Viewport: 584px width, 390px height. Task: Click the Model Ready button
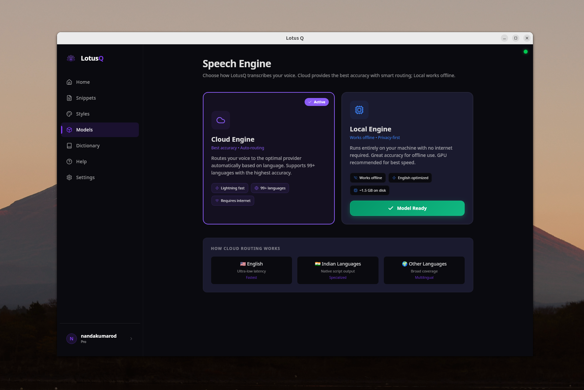[x=407, y=208]
